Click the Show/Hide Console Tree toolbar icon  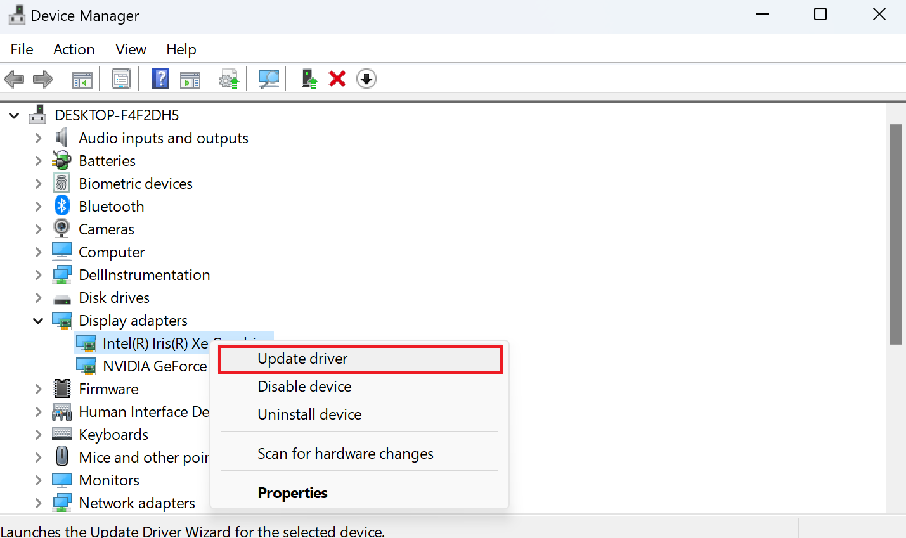81,79
